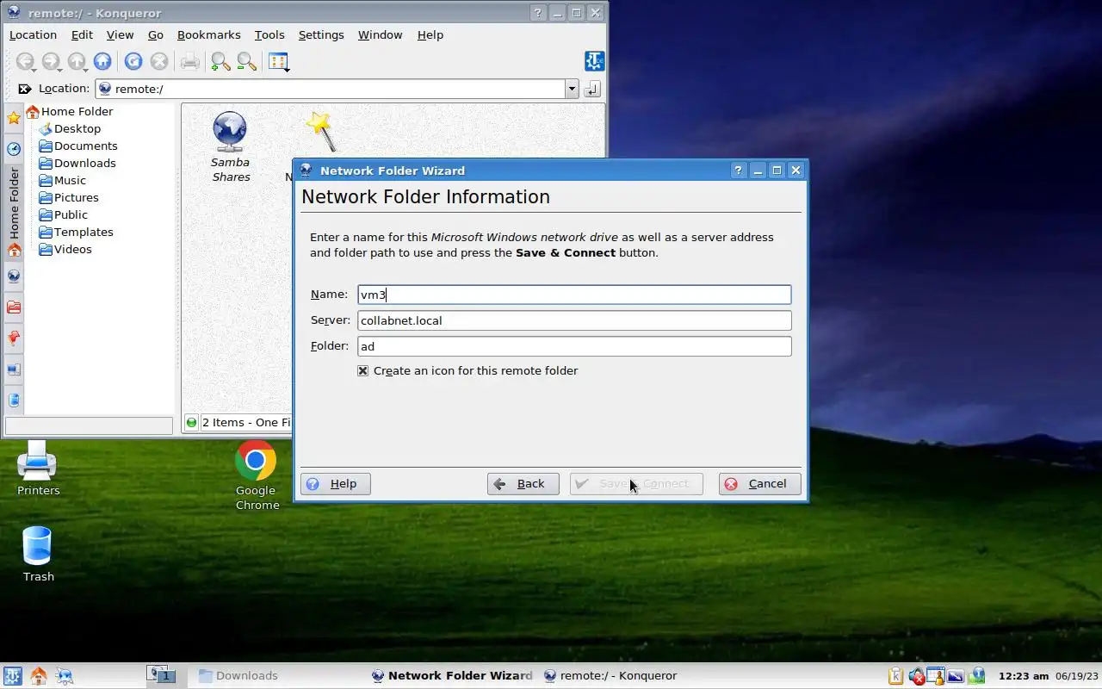Viewport: 1102px width, 689px height.
Task: Click the Folder field containing ad
Action: point(574,346)
